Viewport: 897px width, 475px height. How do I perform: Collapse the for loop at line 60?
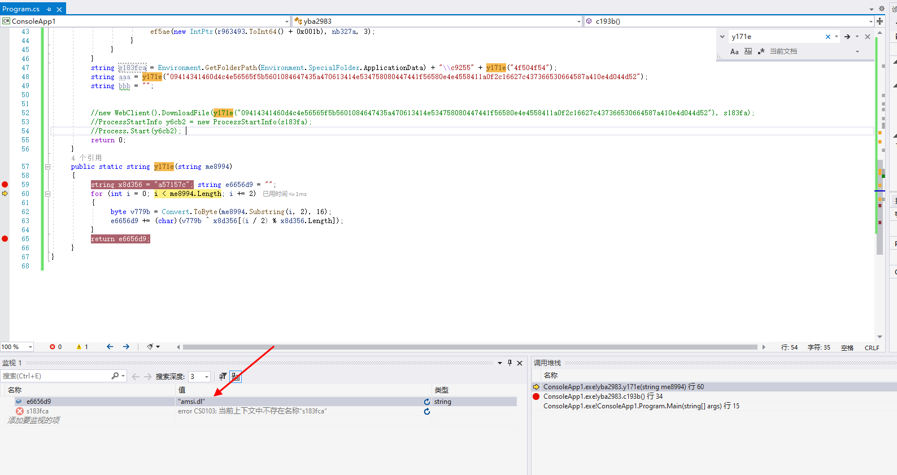tap(47, 194)
